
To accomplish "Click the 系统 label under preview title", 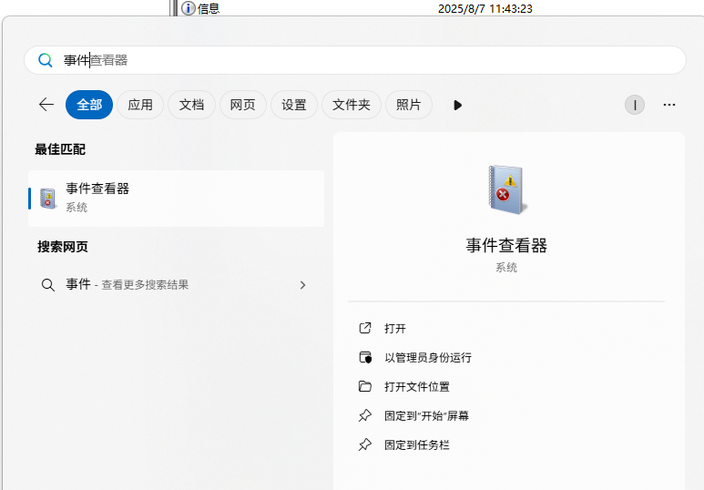I will coord(506,268).
